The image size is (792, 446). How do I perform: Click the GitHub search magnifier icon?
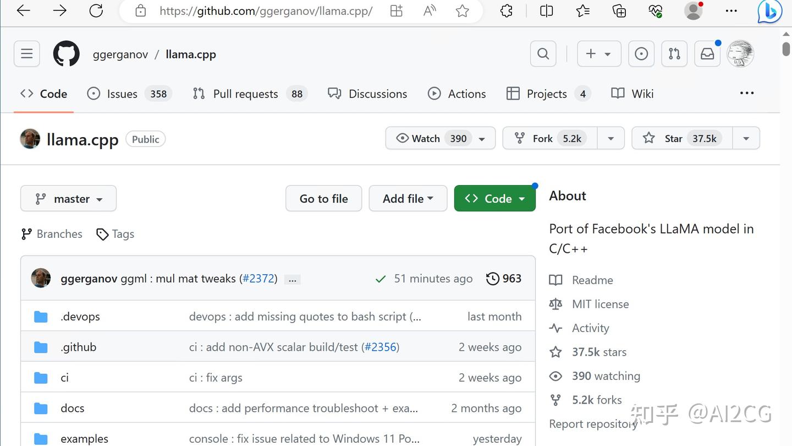(x=543, y=54)
